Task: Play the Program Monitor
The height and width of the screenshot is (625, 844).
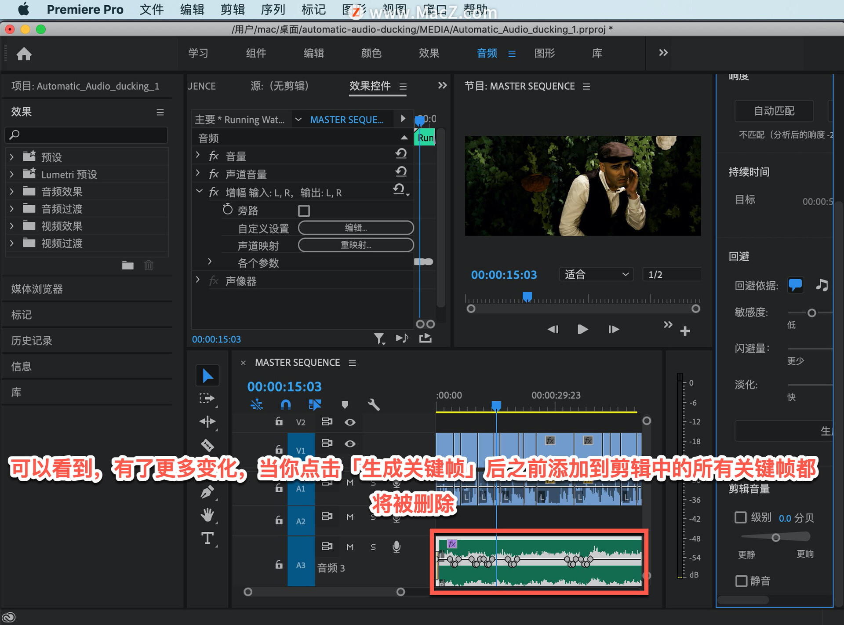Action: (x=582, y=329)
